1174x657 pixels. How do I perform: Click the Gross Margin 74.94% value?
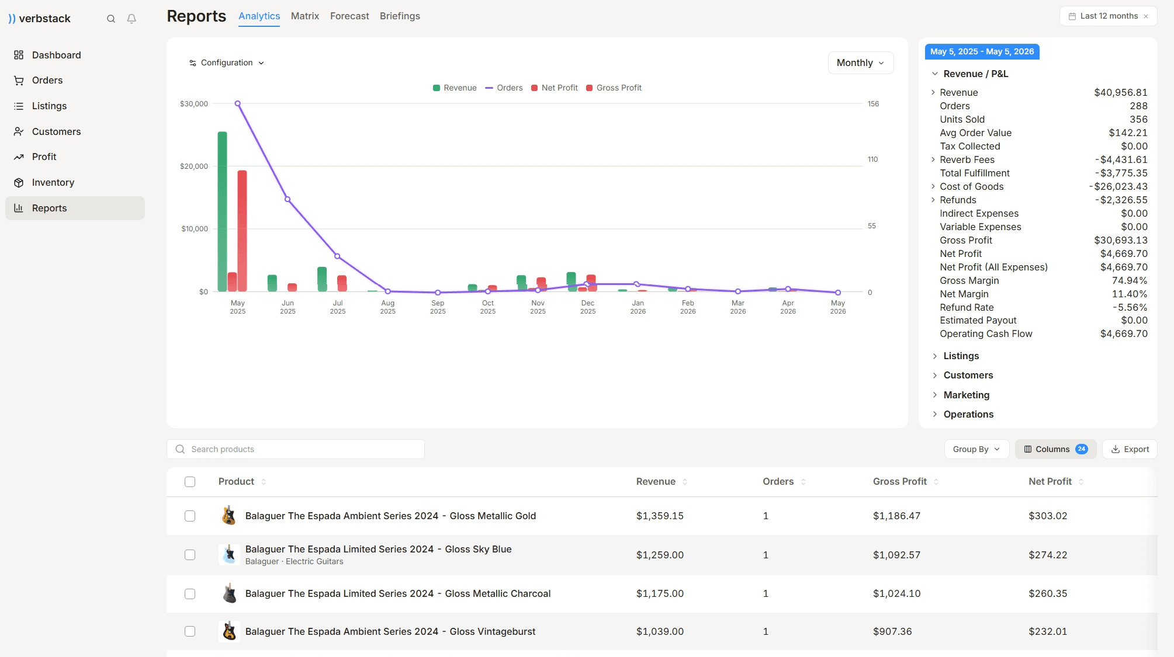point(1129,280)
